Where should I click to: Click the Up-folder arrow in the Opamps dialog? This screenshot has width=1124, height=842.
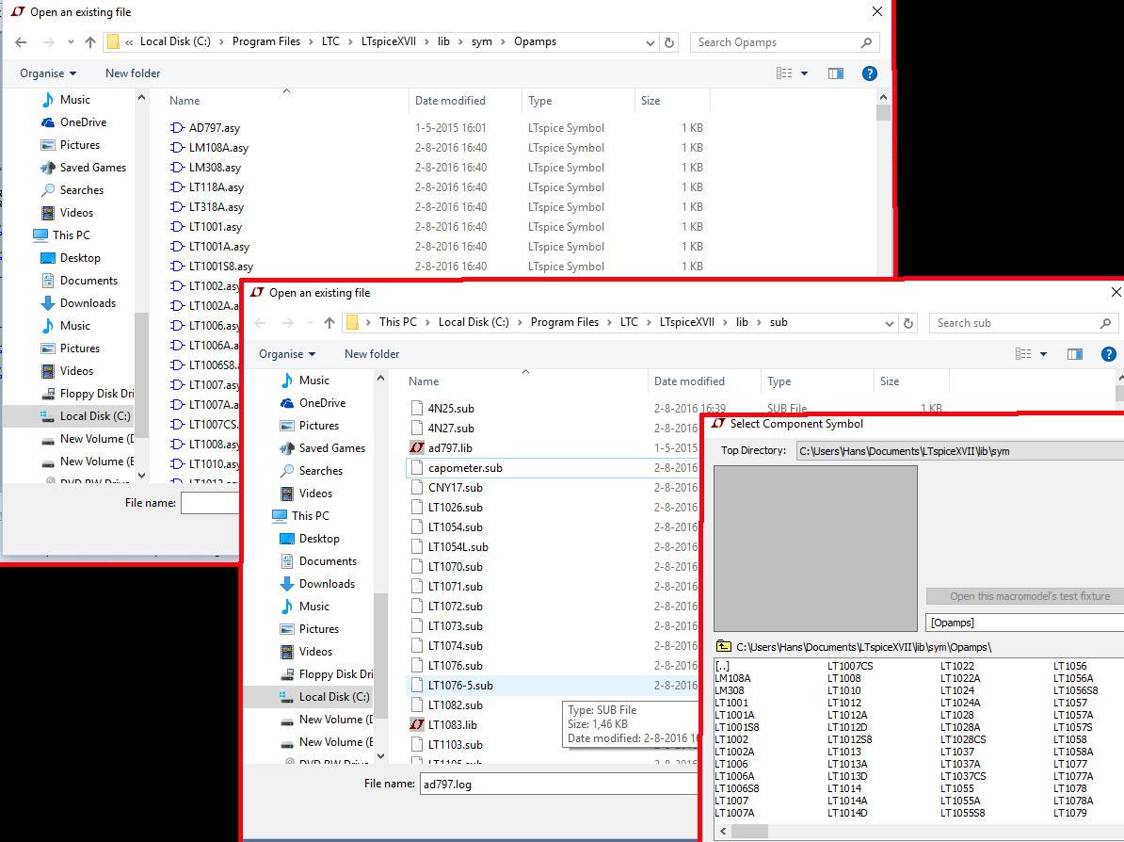click(x=90, y=42)
